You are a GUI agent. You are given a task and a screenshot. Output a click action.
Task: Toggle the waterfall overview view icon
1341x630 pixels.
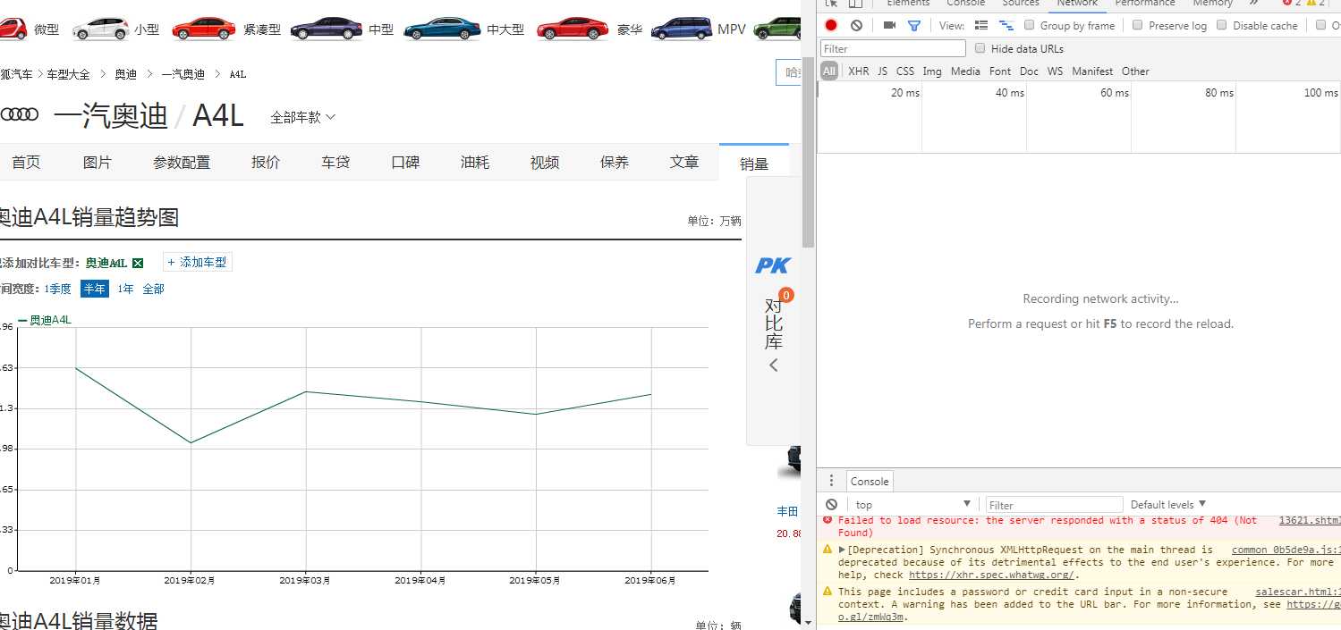coord(1006,26)
